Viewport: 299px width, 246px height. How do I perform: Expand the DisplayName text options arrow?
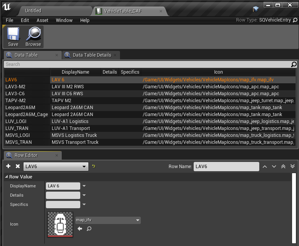84,186
